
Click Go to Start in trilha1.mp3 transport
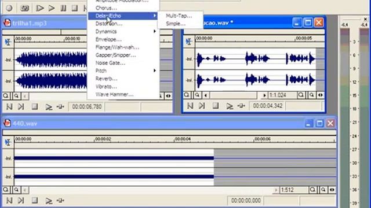tap(9, 107)
